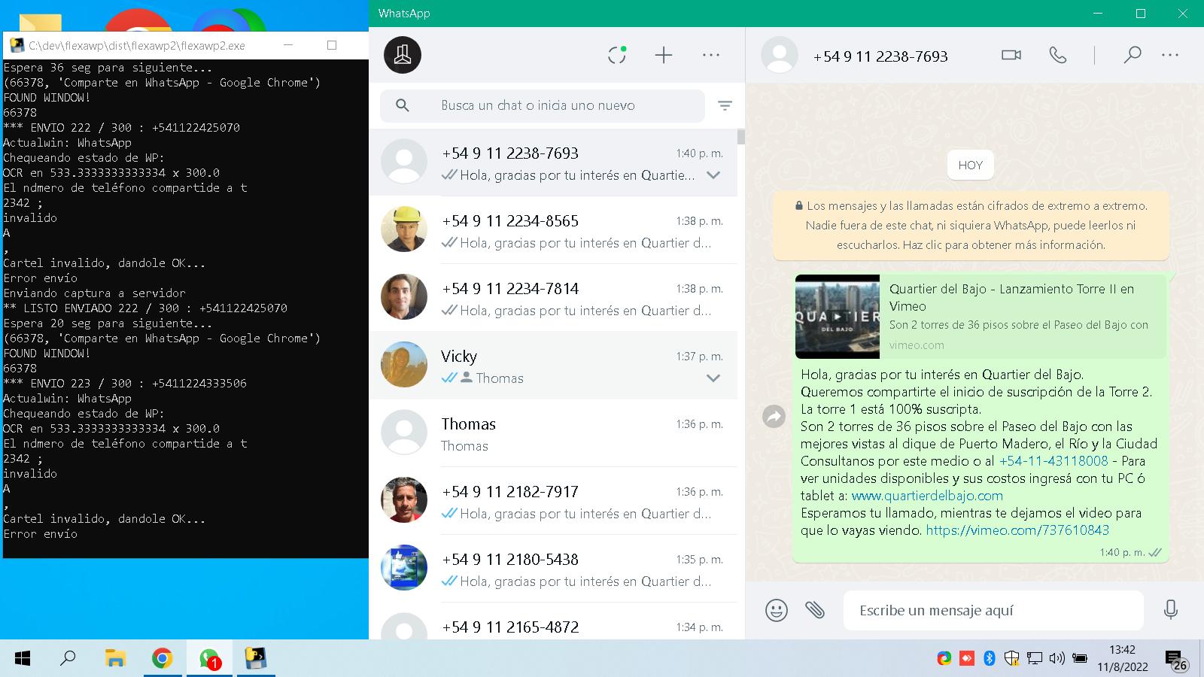Open chat +54 9 11 2180-5438

coord(553,569)
